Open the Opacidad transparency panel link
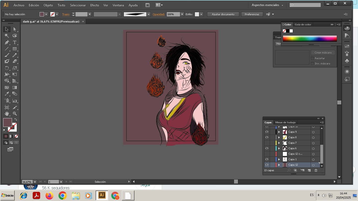The height and width of the screenshot is (201, 358). tap(159, 14)
